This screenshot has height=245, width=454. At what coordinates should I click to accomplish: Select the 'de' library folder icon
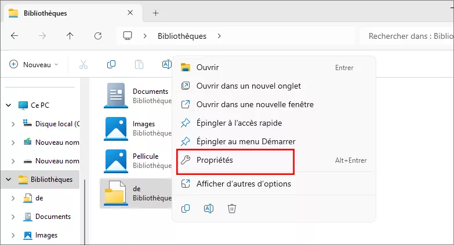point(116,193)
